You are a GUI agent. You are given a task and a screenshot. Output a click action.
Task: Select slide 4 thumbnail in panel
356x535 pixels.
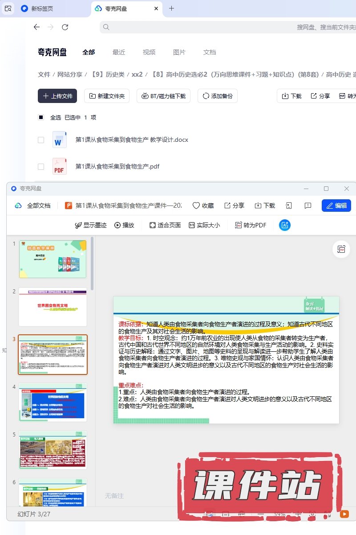[53, 402]
